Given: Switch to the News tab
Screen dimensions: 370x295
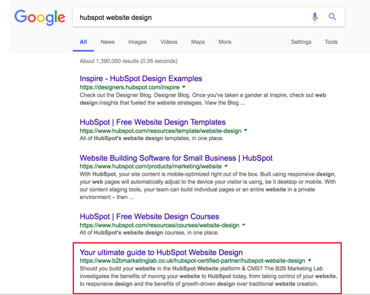Looking at the screenshot, I should 108,42.
